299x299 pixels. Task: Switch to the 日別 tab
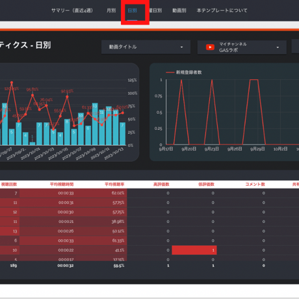pyautogui.click(x=132, y=10)
